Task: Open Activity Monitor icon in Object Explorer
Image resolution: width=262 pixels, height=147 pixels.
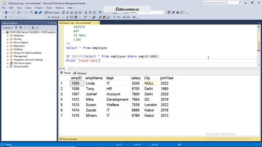Action: click(37, 28)
